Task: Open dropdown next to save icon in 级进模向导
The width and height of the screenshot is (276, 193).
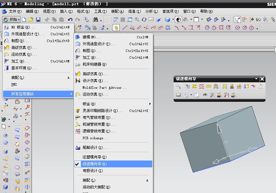Action: point(191,95)
